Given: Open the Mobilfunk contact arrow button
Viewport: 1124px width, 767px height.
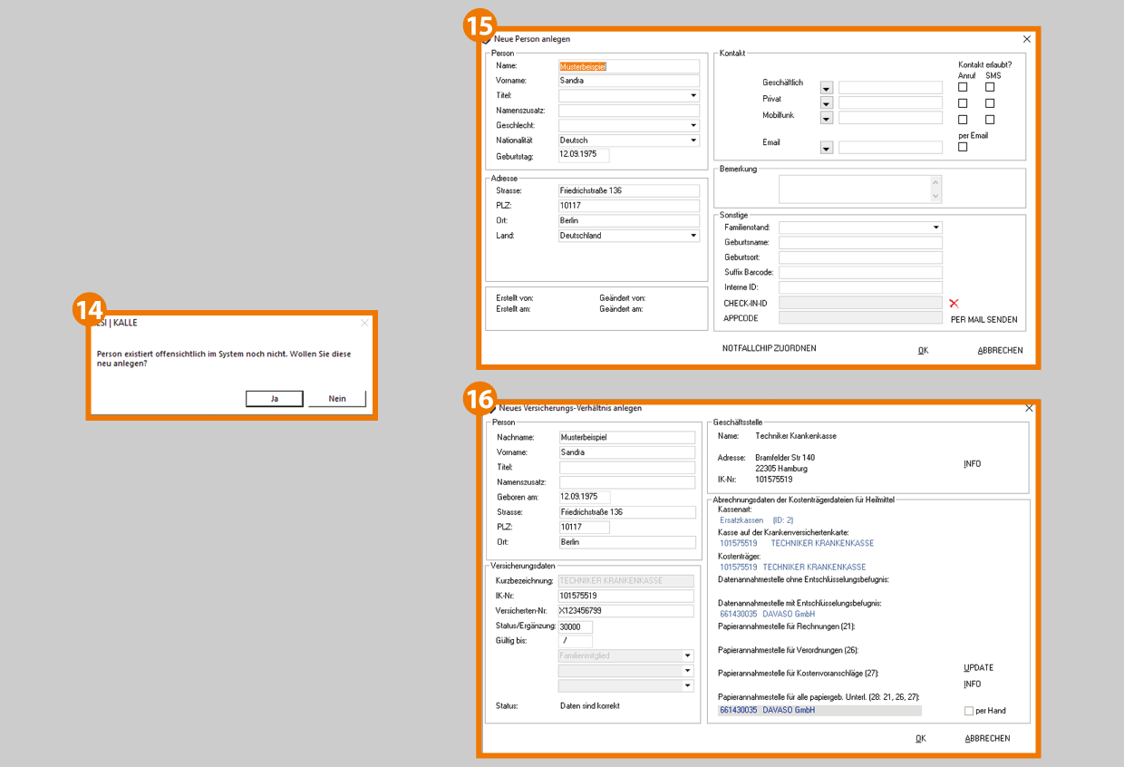Looking at the screenshot, I should (826, 118).
